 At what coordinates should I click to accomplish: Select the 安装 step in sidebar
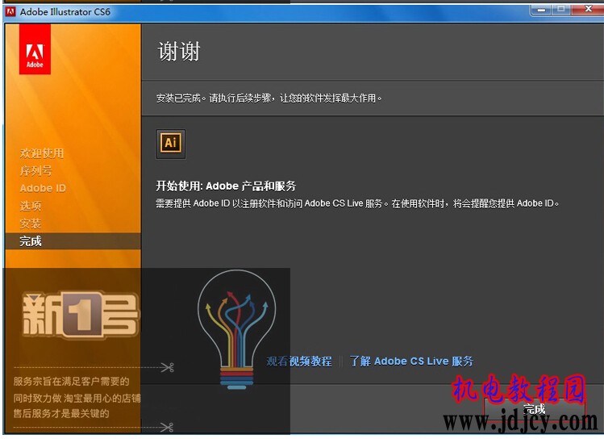point(31,224)
